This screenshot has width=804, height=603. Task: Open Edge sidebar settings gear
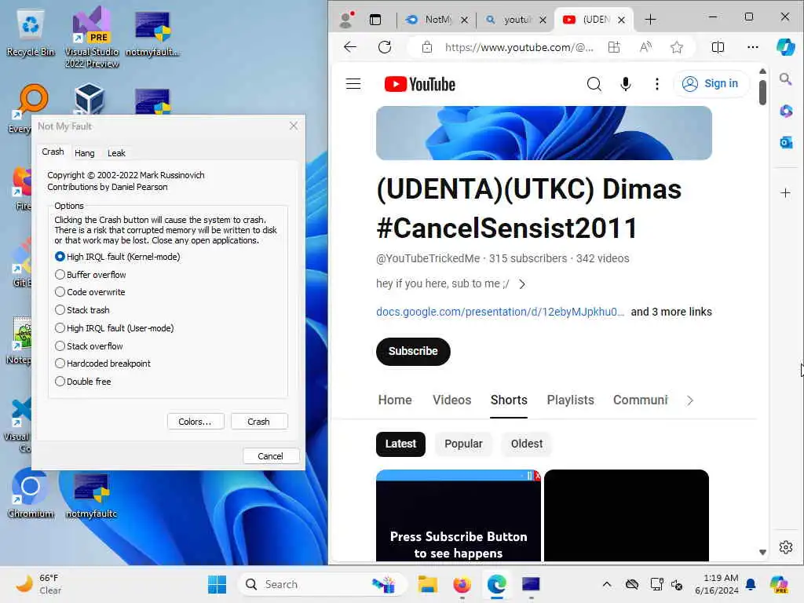tap(785, 547)
